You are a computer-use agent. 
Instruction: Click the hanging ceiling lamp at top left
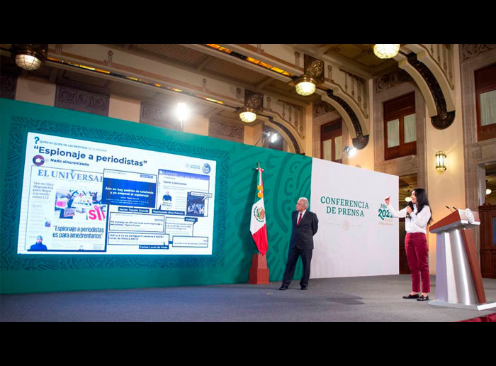click(x=28, y=60)
